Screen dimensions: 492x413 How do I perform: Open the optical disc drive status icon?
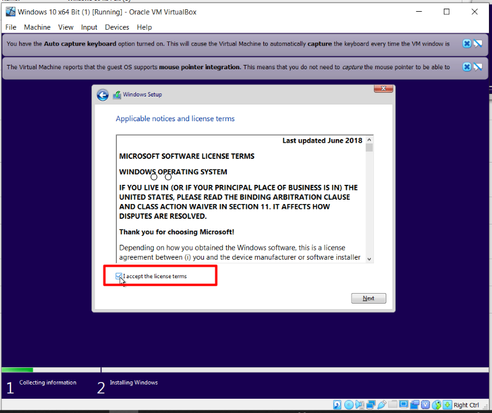349,405
